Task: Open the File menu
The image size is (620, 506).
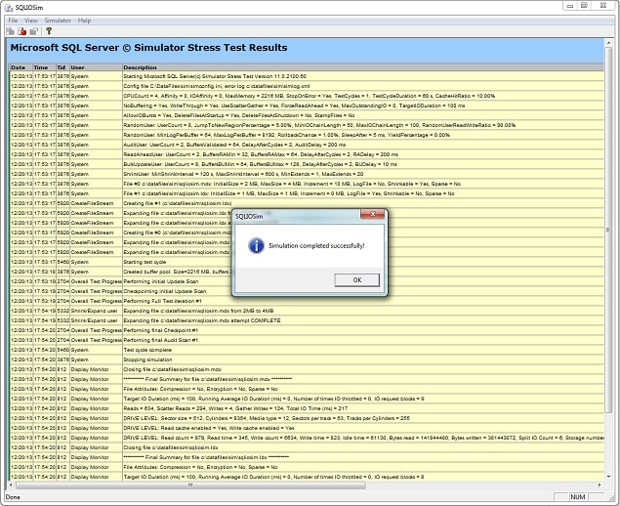Action: [13, 21]
